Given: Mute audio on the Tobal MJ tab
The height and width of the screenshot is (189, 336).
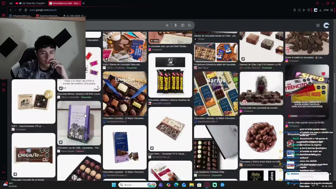Looking at the screenshot, I should pos(20,3).
